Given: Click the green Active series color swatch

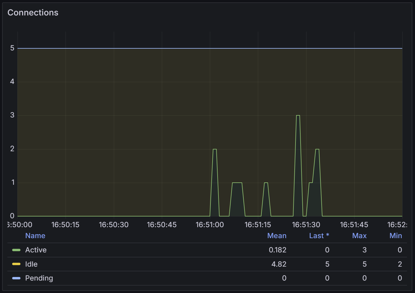Looking at the screenshot, I should 16,250.
